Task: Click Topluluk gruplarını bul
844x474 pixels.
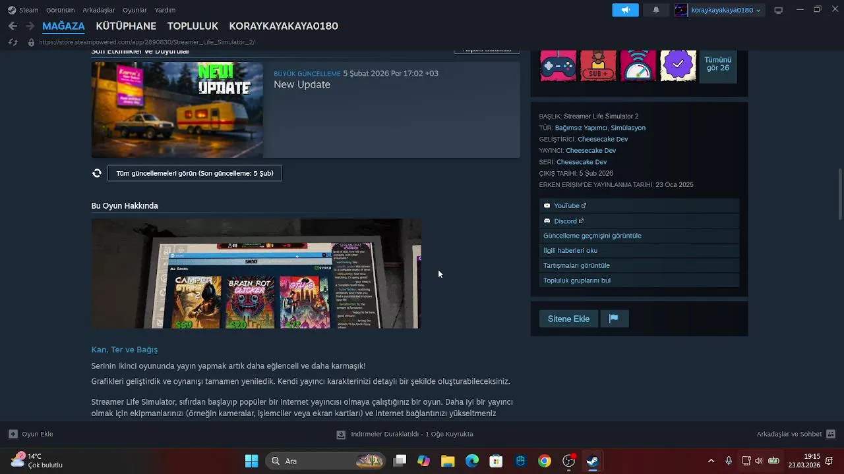Action: tap(639, 280)
